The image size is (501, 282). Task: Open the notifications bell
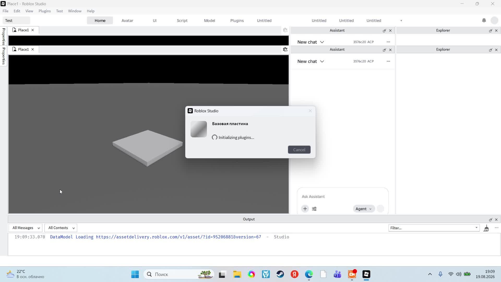tap(484, 20)
